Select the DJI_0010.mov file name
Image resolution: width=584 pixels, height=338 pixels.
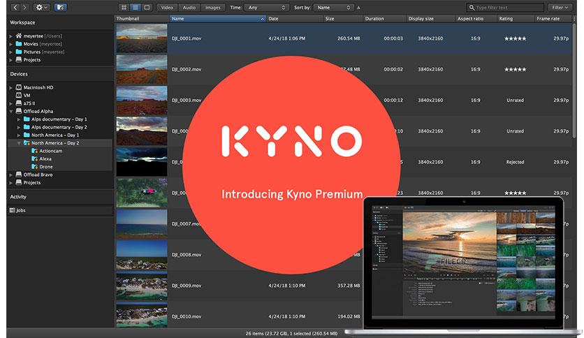tap(187, 316)
